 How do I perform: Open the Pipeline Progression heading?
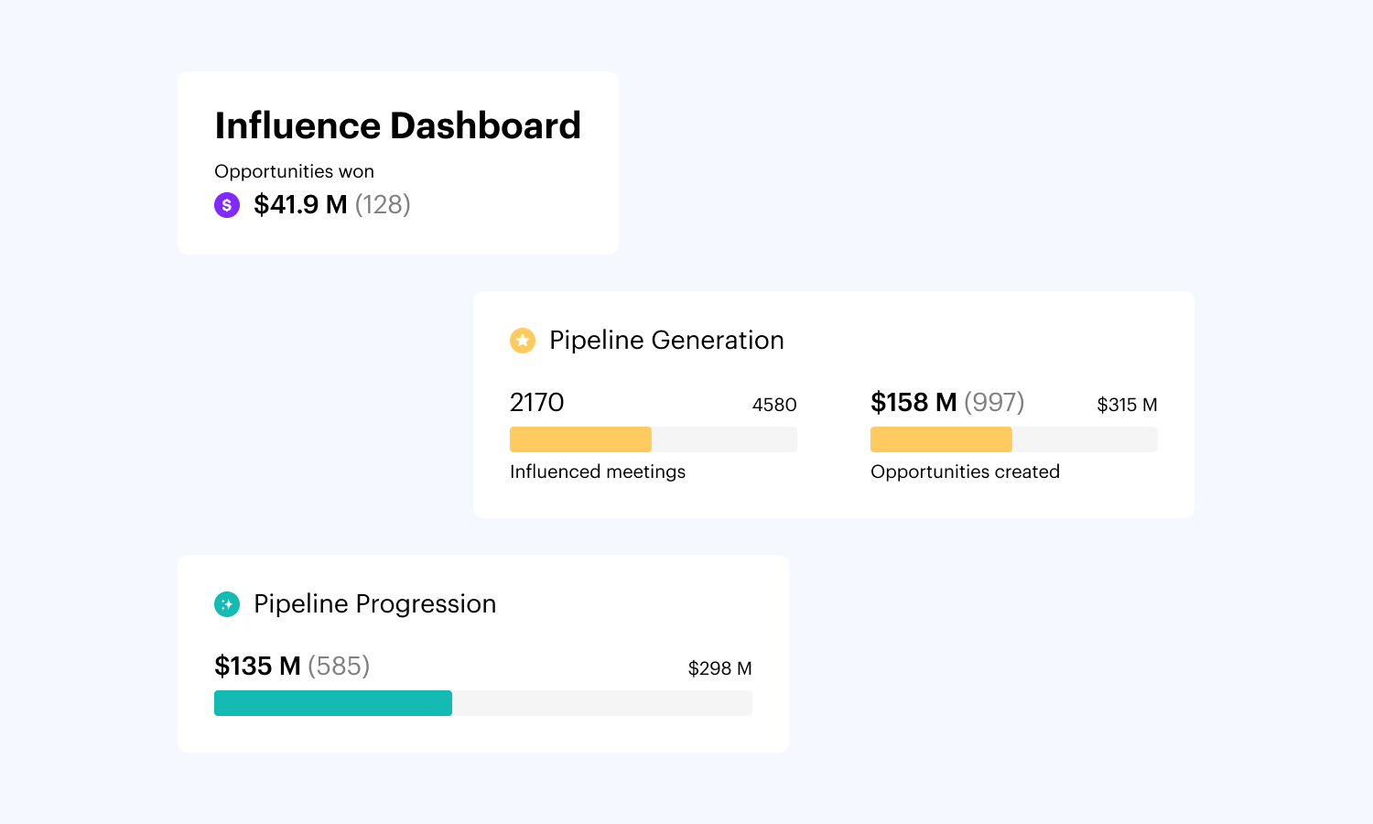(x=374, y=604)
